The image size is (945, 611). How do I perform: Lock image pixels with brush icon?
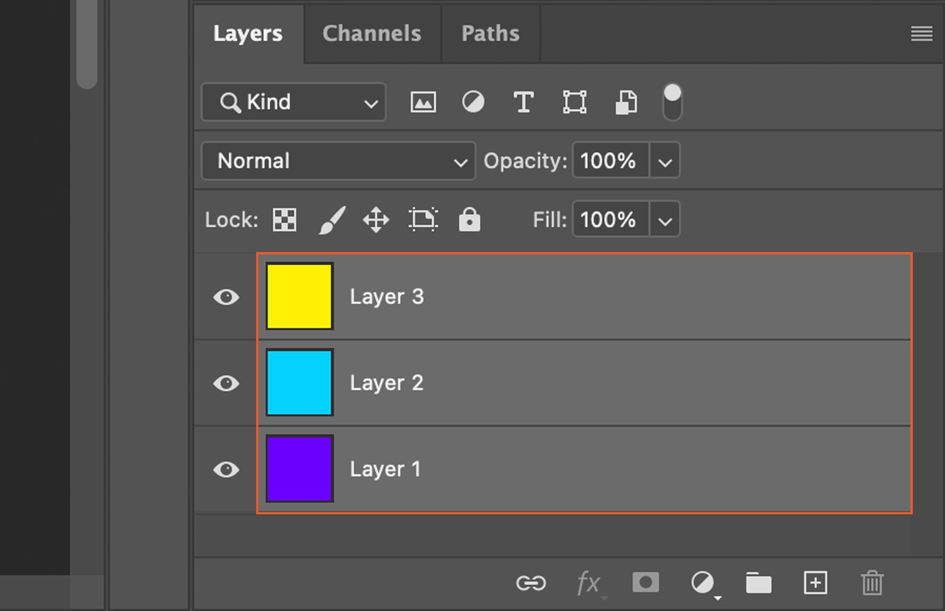(x=332, y=220)
